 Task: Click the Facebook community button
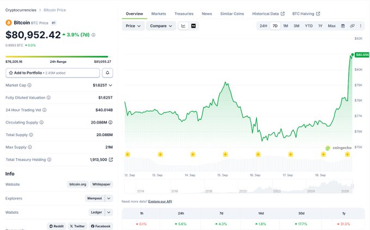pos(101,226)
